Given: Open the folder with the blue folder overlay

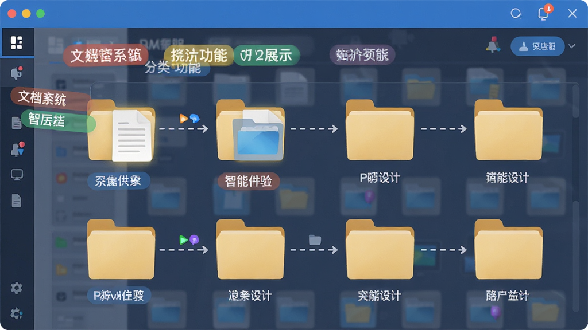Looking at the screenshot, I should [250, 130].
